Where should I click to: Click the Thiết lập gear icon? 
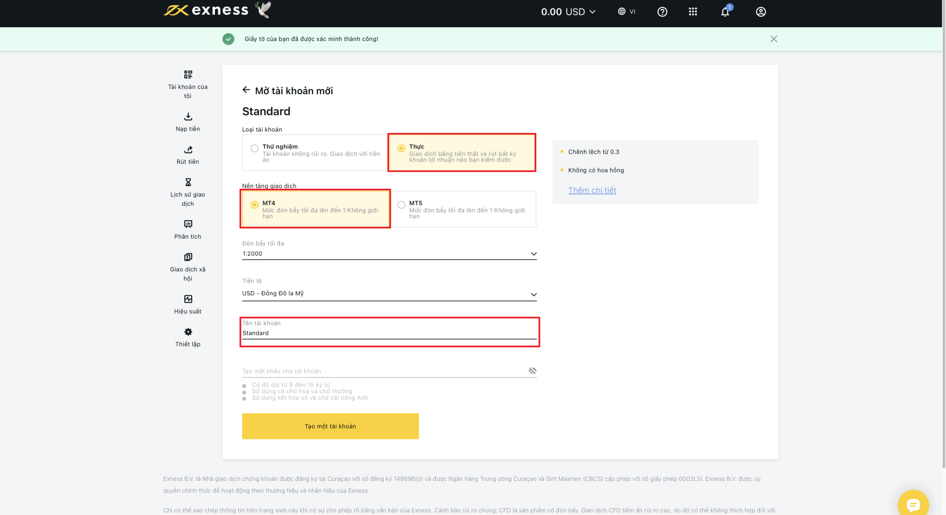[x=188, y=332]
